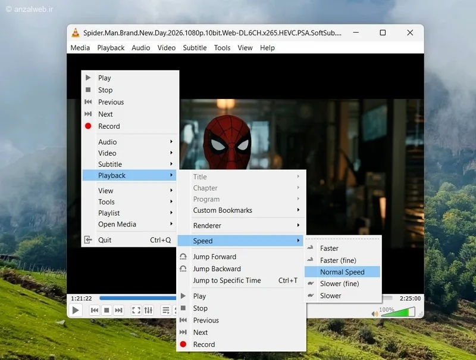Open the Video menu in menu bar
The image size is (476, 360).
(167, 48)
